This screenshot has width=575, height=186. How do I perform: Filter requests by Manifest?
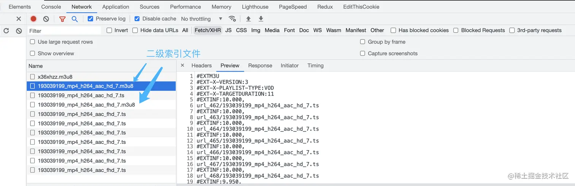coord(356,30)
